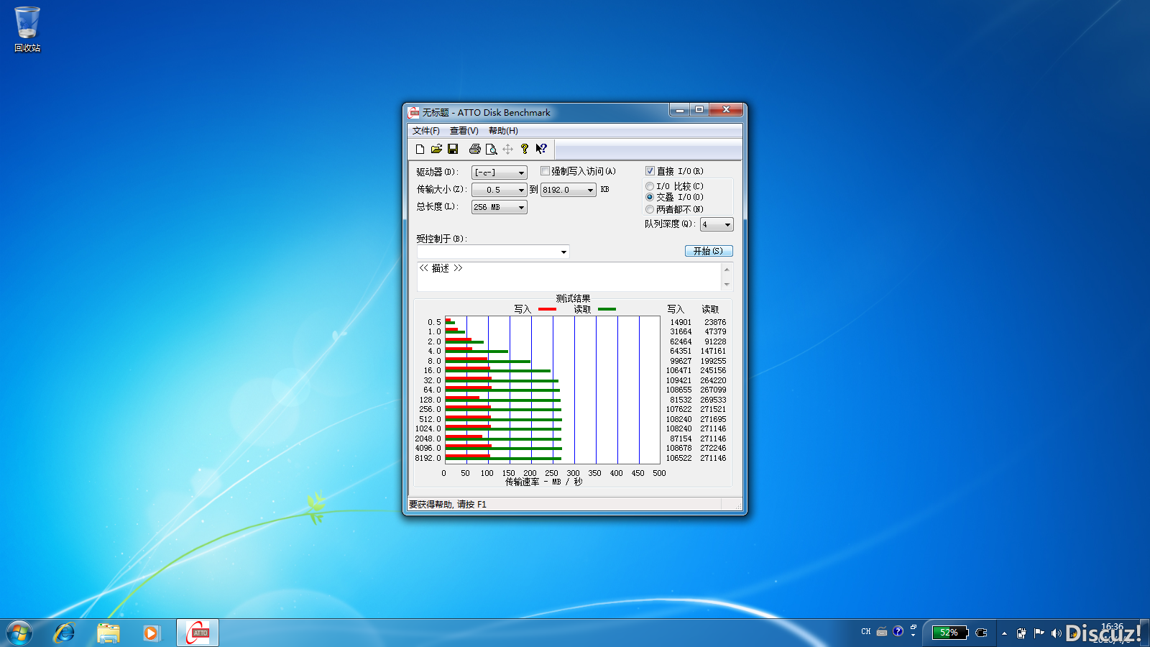Click the write value 14901

[681, 322]
